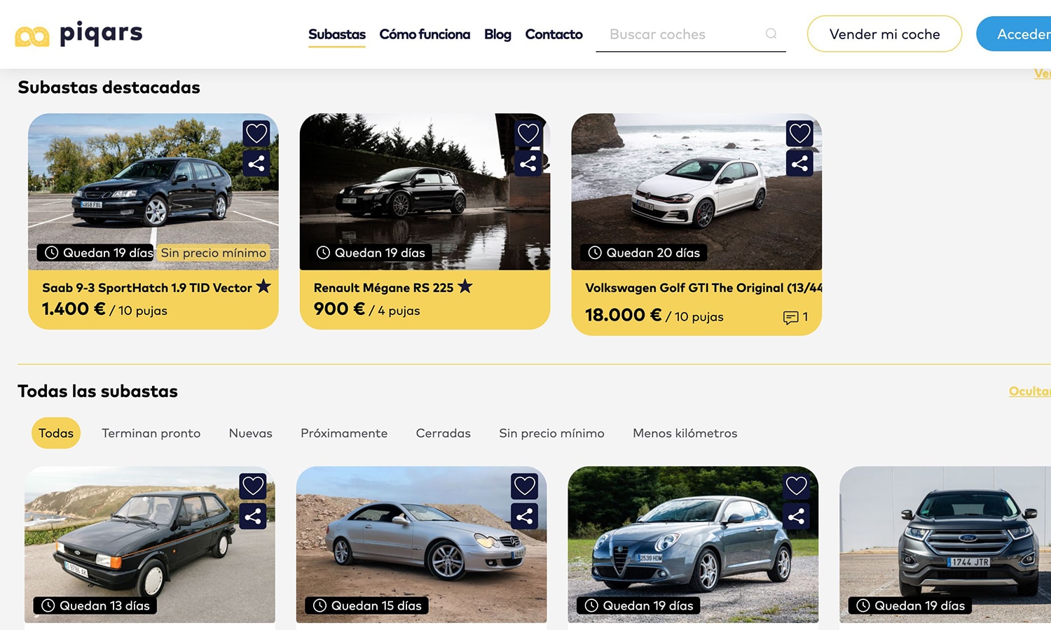Show Próximamente auctions
The height and width of the screenshot is (630, 1051).
(x=344, y=433)
